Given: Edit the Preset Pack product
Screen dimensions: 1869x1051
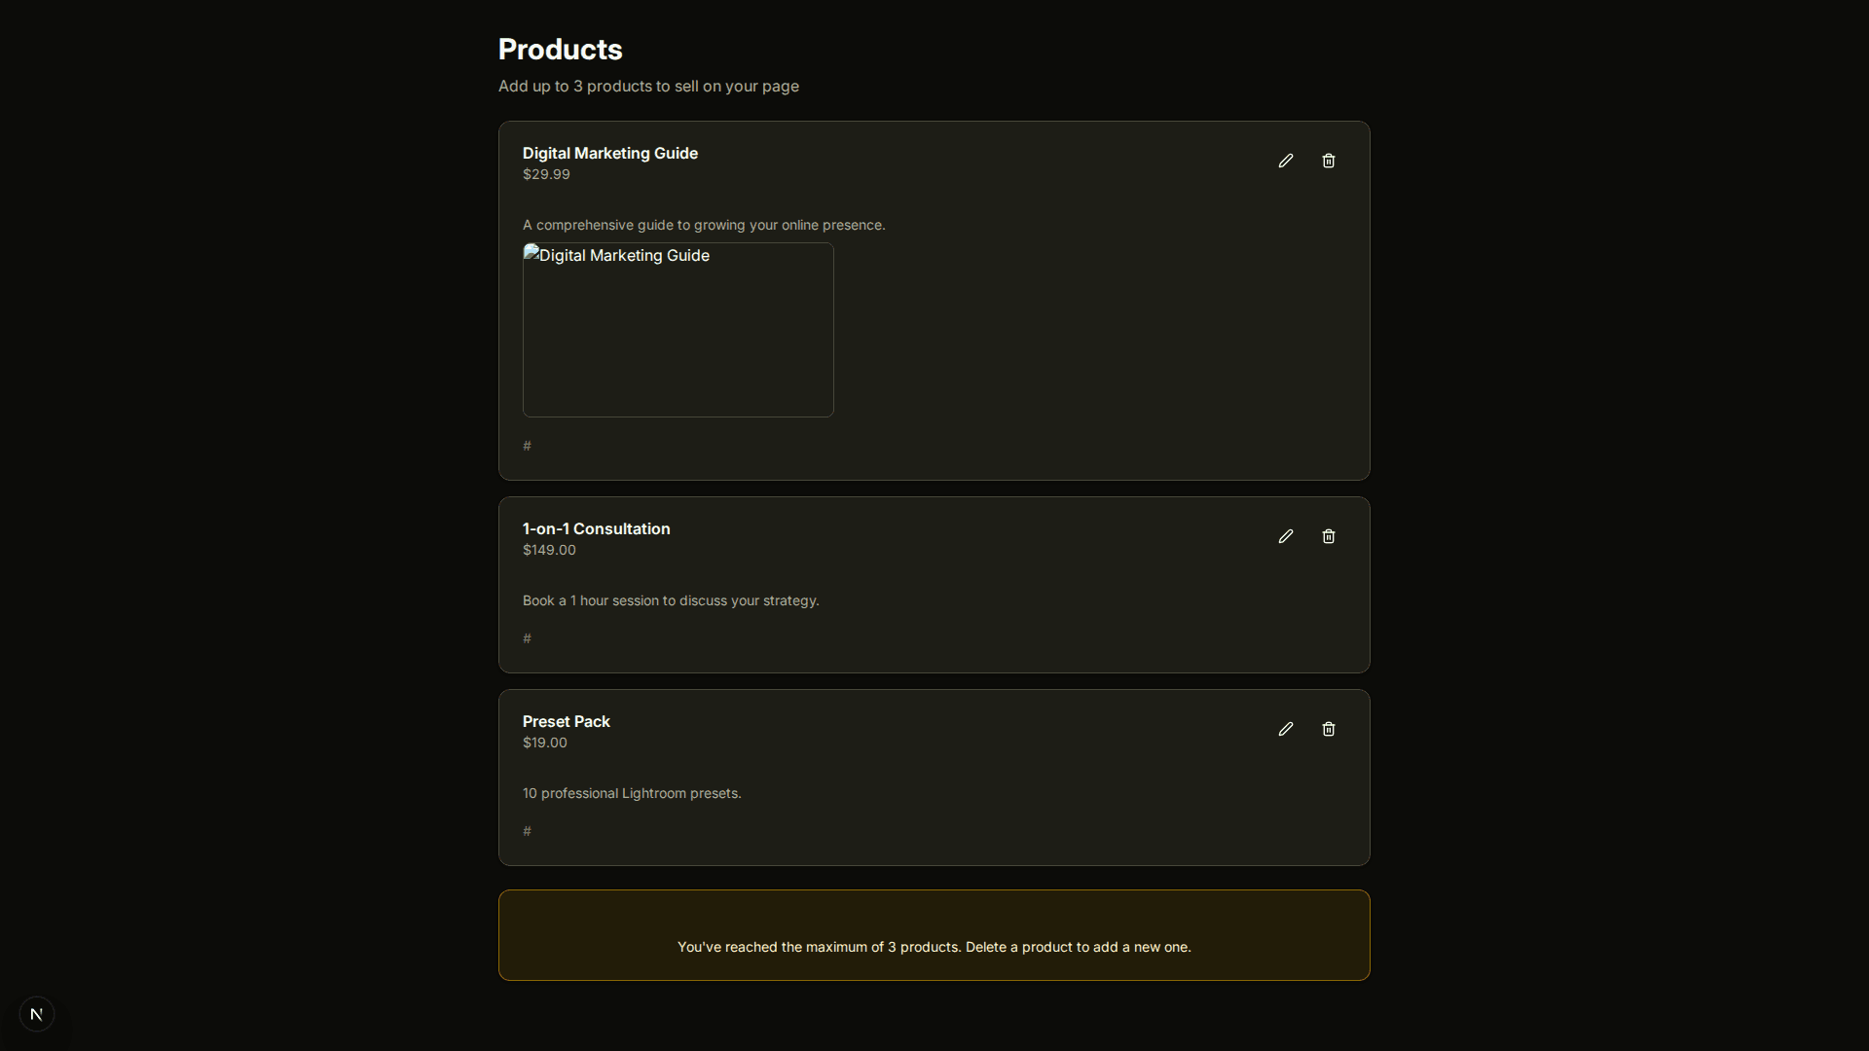Looking at the screenshot, I should point(1285,728).
